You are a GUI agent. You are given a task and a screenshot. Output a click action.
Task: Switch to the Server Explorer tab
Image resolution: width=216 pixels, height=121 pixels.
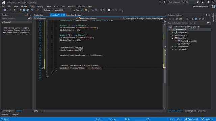[x=8, y=111]
